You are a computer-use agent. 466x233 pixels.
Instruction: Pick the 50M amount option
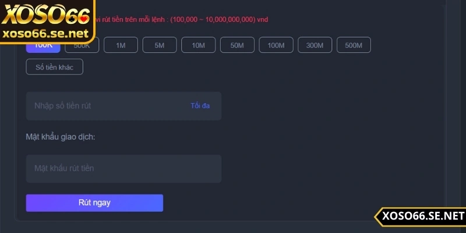(x=237, y=45)
